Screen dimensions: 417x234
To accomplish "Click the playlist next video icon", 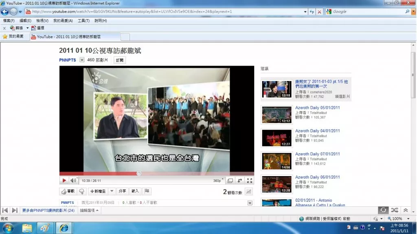I will 15,210.
